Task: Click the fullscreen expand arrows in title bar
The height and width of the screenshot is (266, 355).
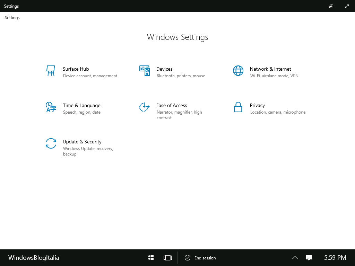Action: point(347,6)
